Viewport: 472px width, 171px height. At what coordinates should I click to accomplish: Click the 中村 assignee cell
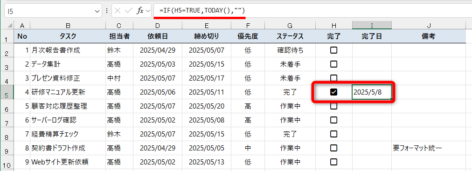tap(119, 78)
